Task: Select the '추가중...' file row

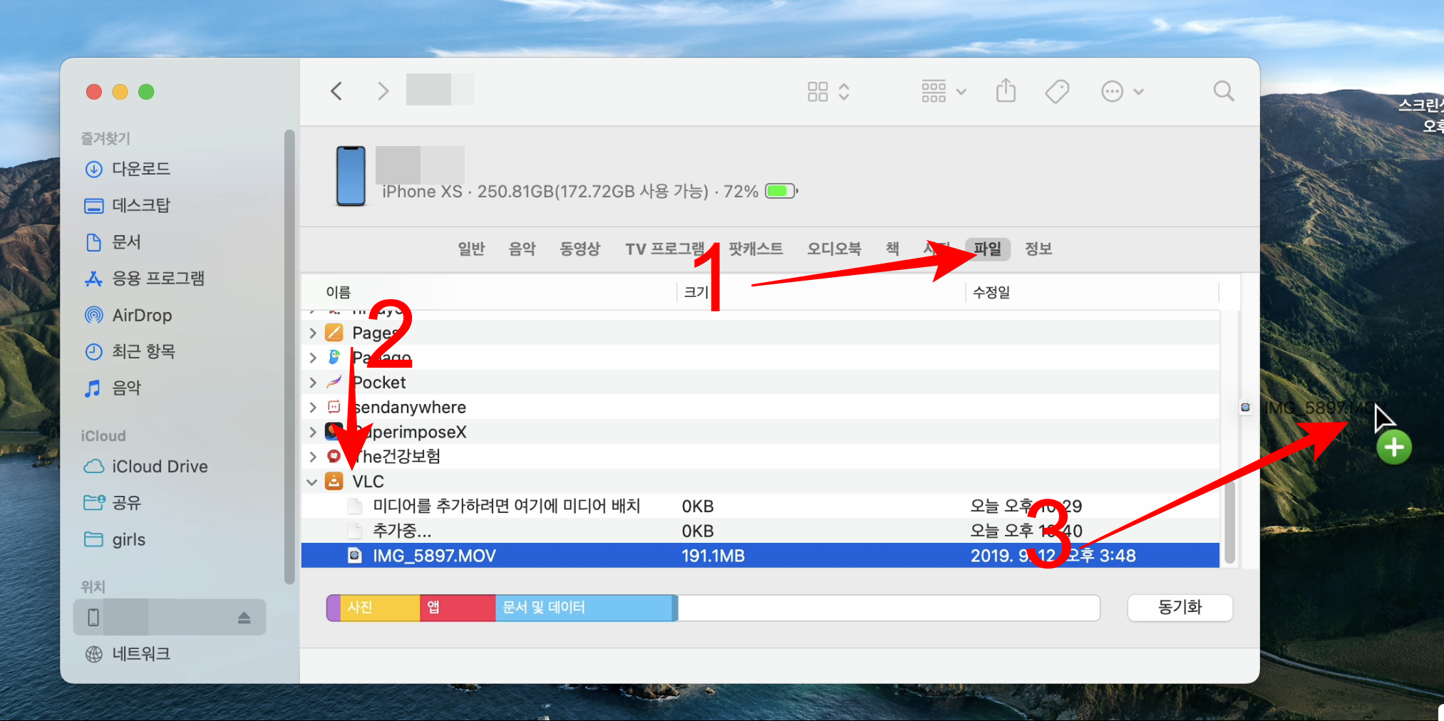Action: coord(760,531)
